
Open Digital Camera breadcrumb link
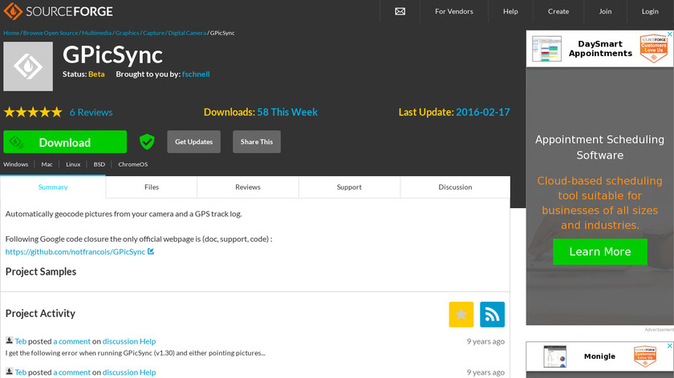point(187,33)
